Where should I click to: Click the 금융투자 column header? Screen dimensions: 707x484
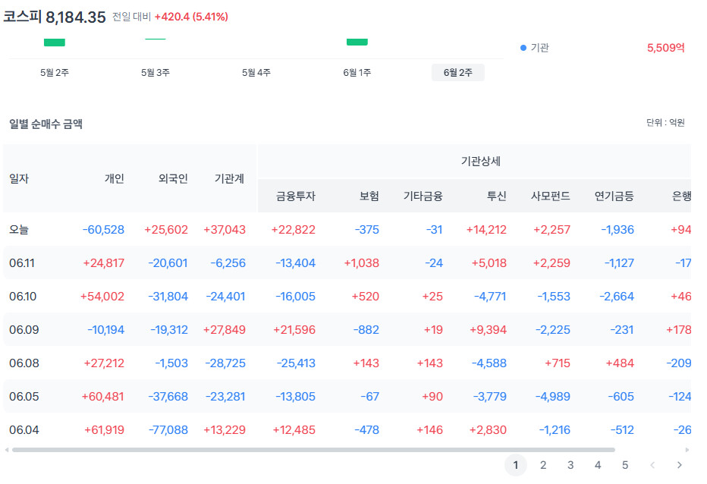point(296,196)
